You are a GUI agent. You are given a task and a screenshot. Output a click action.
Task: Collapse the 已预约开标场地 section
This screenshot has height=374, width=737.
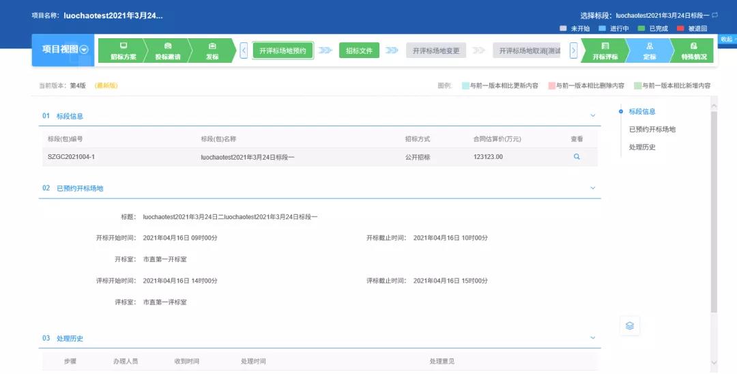click(592, 188)
